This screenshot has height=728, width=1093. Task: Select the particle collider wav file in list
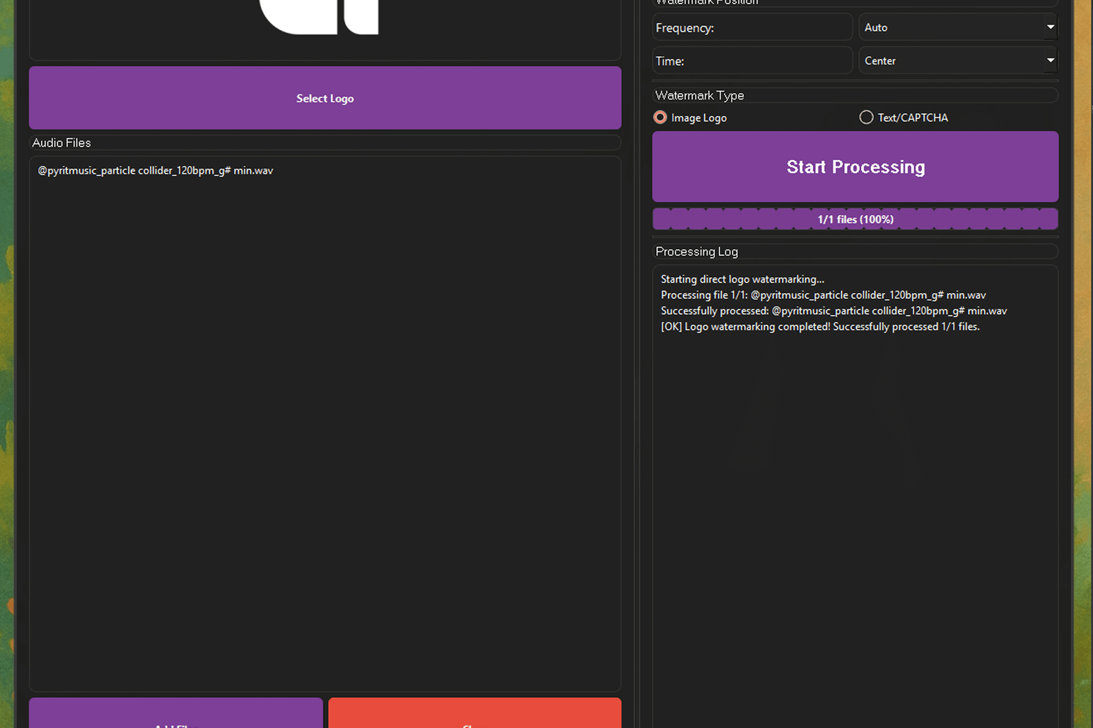155,170
